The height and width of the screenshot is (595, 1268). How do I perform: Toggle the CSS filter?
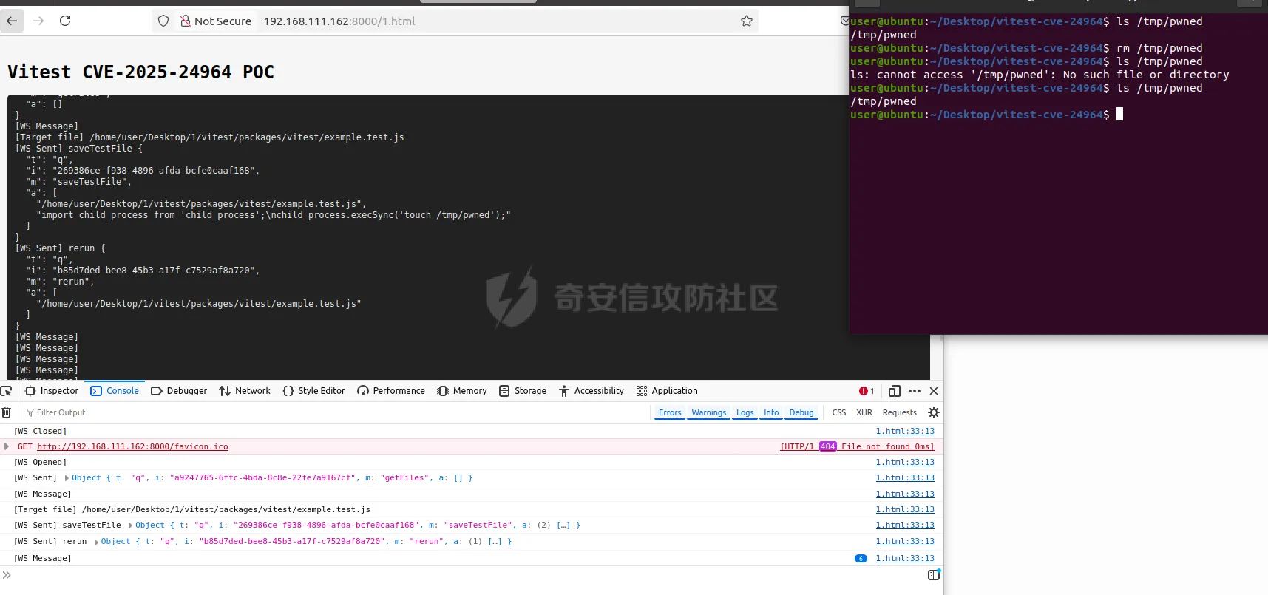pyautogui.click(x=839, y=412)
